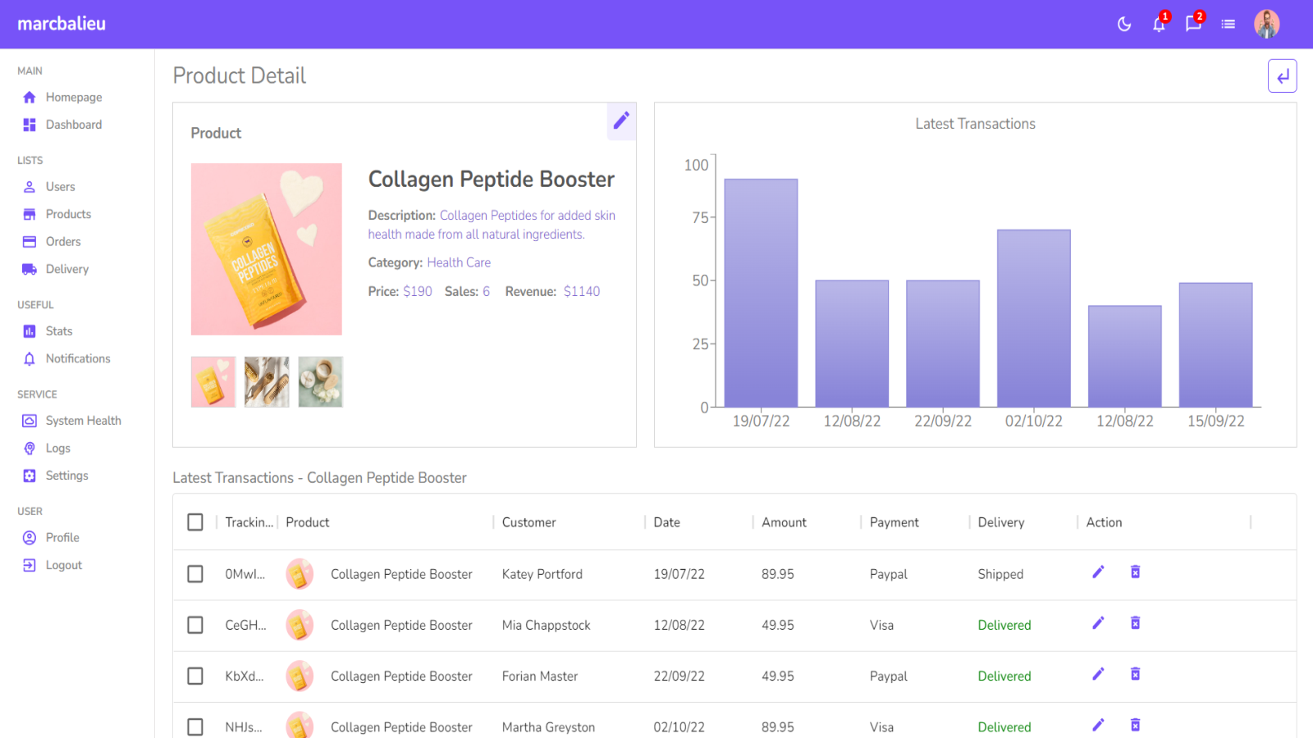Screen dimensions: 1313x738
Task: Toggle dark mode moon icon
Action: [1124, 25]
